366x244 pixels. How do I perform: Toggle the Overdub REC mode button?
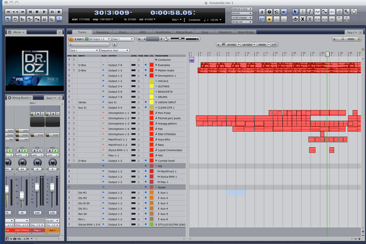pos(44,19)
